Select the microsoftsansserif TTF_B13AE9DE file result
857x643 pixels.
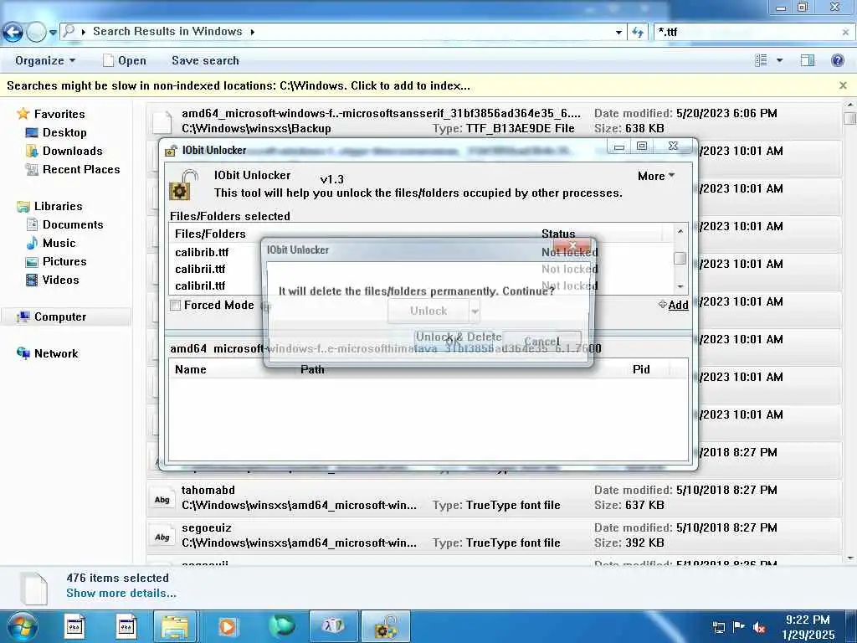click(493, 121)
